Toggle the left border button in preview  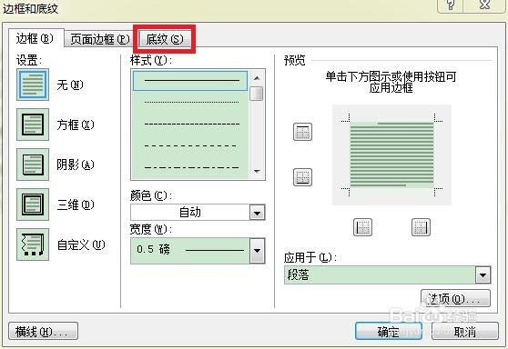point(362,227)
